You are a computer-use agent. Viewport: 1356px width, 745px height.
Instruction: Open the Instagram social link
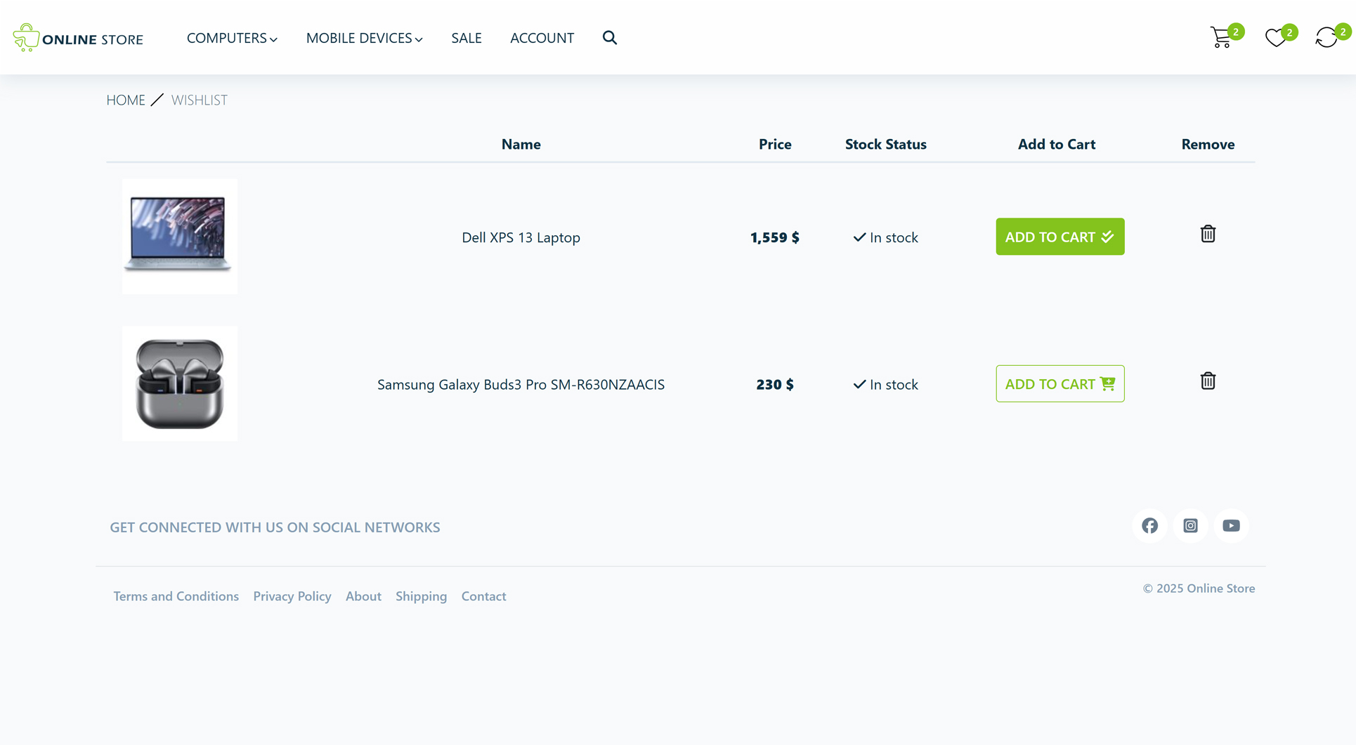point(1190,525)
